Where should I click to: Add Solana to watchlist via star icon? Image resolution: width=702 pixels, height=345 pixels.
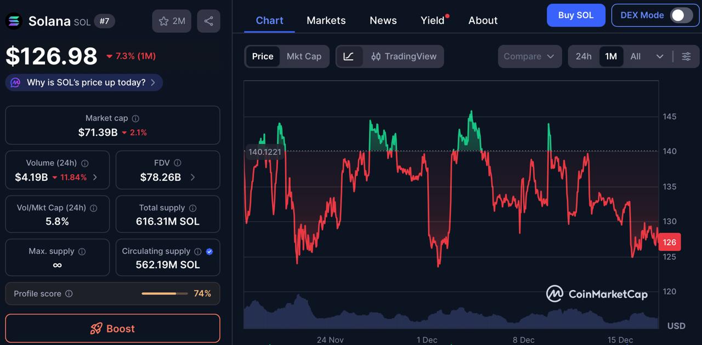click(x=163, y=21)
